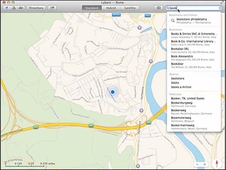Toggle the 3D map view icon
The image size is (226, 170).
[14, 8]
